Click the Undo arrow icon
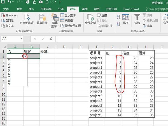This screenshot has height=126, width=168. click(x=10, y=2)
